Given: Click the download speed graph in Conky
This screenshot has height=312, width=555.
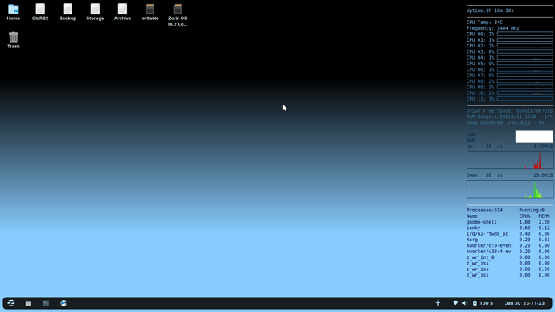Looking at the screenshot, I should (510, 189).
